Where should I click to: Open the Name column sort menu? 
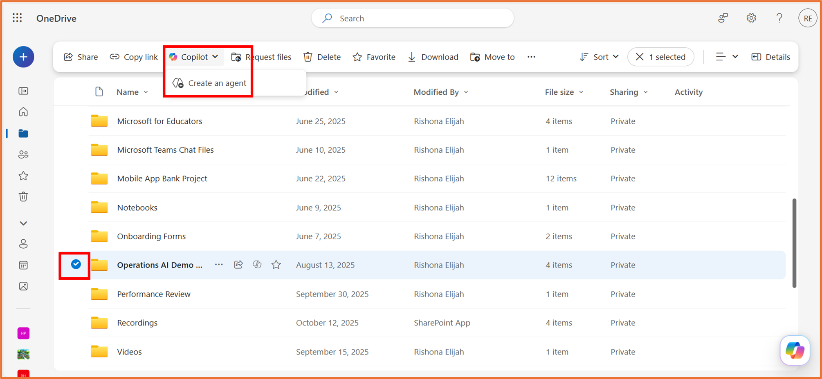(132, 92)
